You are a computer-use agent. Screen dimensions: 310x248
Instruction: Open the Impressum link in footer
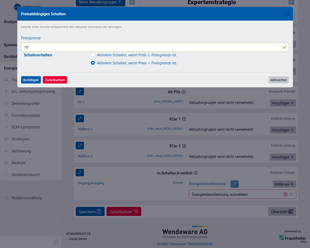[x=178, y=244]
